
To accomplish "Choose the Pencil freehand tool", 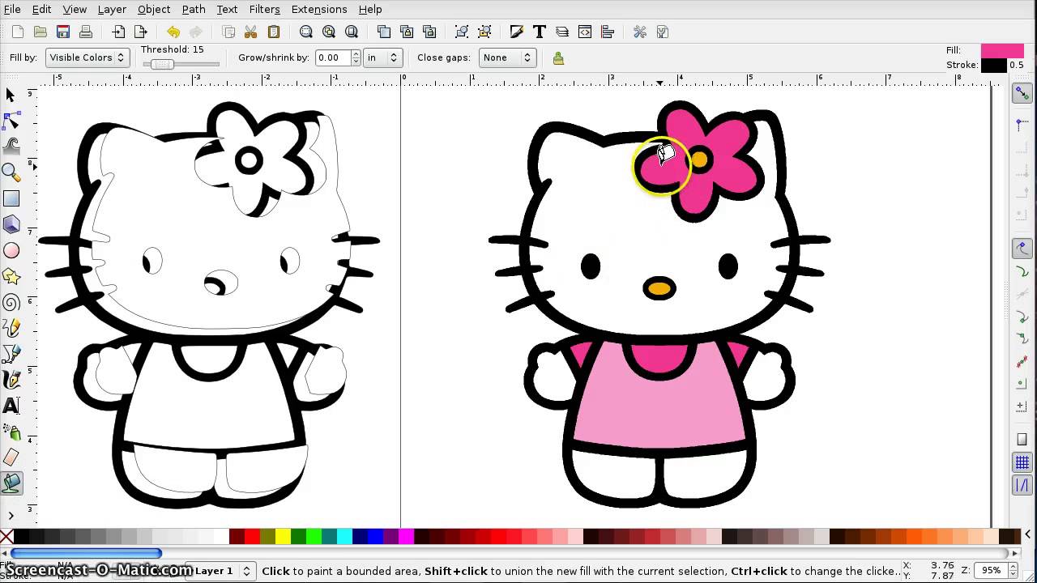I will tap(11, 328).
